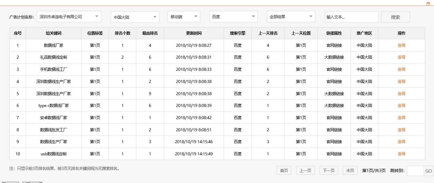This screenshot has height=183, width=434.
Task: Open the 移动端 device type dropdown
Action: coord(184,16)
